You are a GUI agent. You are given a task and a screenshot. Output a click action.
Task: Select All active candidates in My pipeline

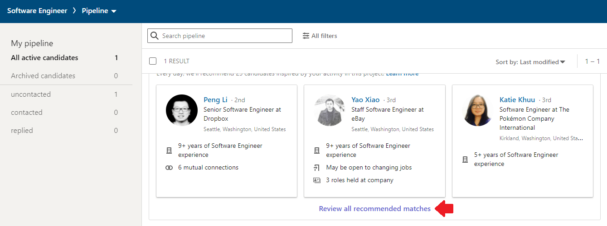[64, 58]
